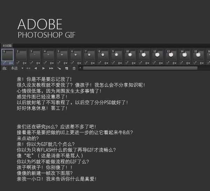Advance to the next frame
The width and height of the screenshot is (210, 191).
(x=51, y=68)
